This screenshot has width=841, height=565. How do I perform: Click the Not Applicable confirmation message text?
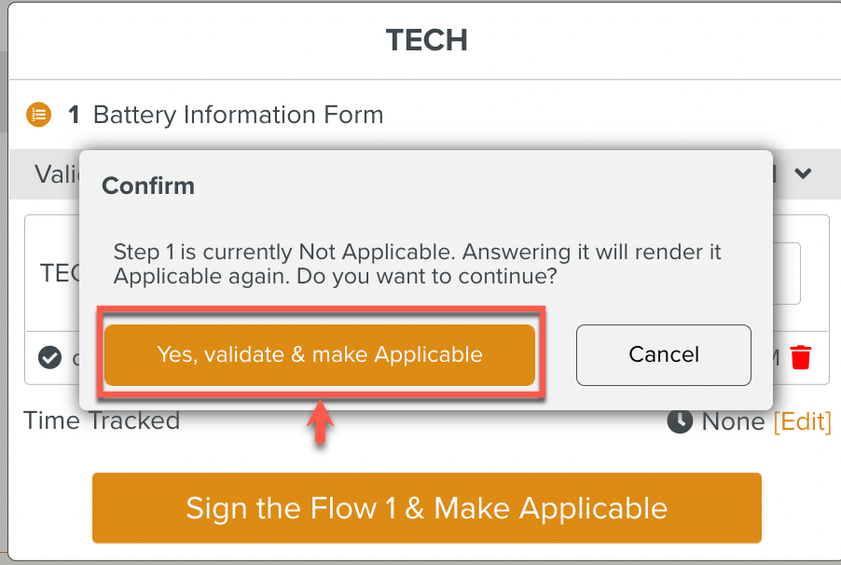[417, 264]
